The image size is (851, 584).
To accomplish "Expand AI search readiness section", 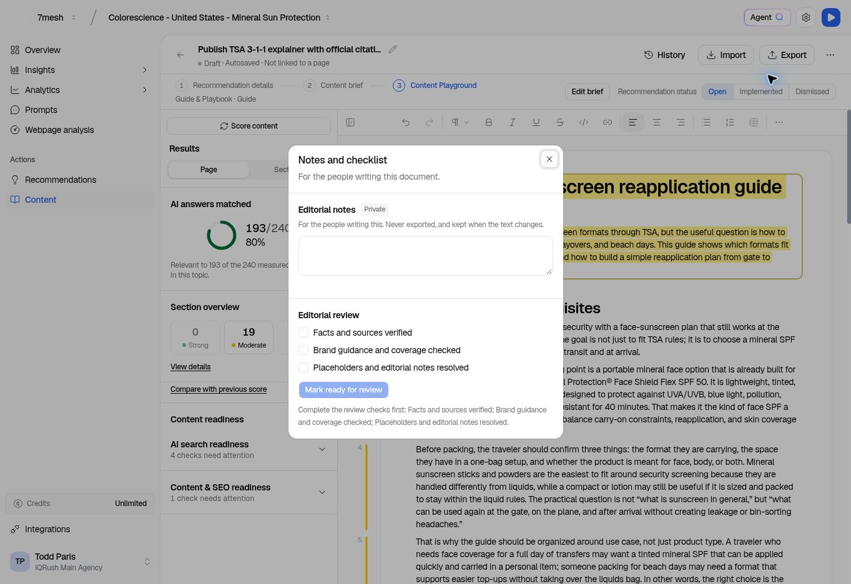I will (x=322, y=449).
